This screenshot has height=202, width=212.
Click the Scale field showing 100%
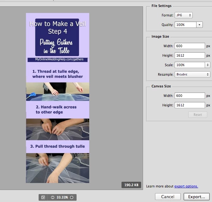click(190, 65)
